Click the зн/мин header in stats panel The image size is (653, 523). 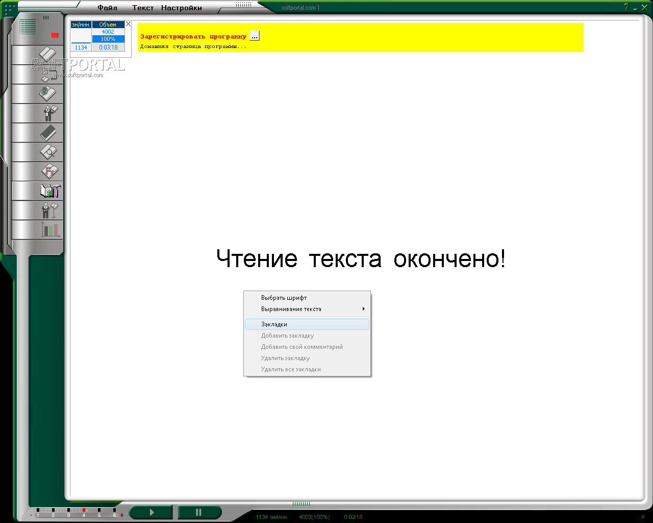point(81,25)
